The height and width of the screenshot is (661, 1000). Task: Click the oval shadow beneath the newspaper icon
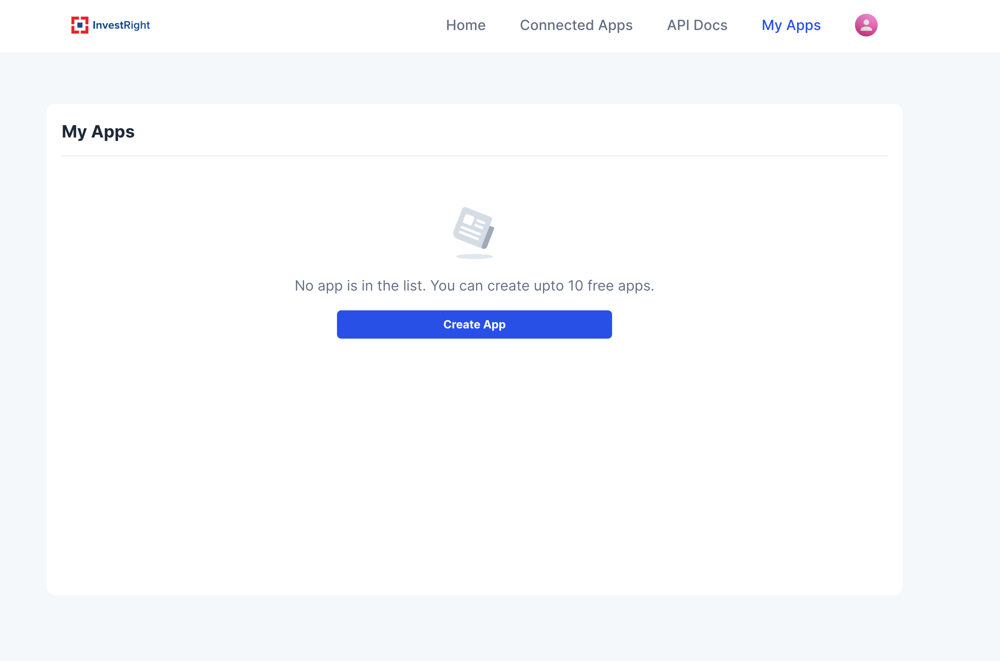474,256
